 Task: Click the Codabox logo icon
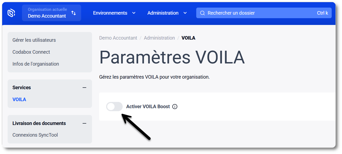coord(11,13)
